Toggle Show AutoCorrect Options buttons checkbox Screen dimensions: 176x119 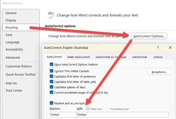52,64
